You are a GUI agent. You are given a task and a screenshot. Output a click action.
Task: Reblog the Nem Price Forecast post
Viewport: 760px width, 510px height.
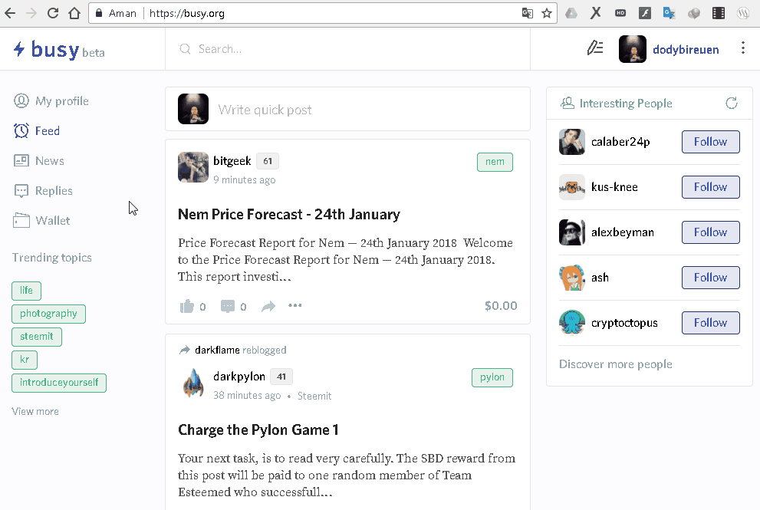268,306
